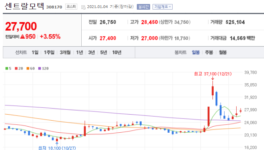The image size is (264, 150).
Task: Select the 3년 line chart period
Action: (92, 52)
